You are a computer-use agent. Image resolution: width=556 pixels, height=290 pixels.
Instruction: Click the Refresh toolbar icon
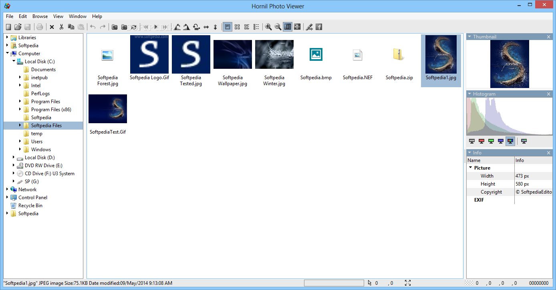(134, 27)
